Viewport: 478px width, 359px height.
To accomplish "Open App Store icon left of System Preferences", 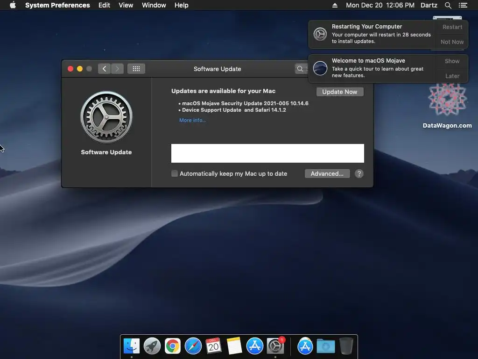I will click(x=254, y=346).
